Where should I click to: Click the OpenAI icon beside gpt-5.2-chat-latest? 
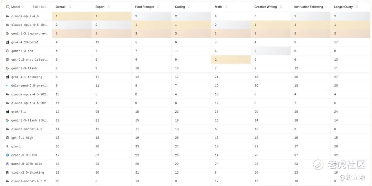click(7, 60)
